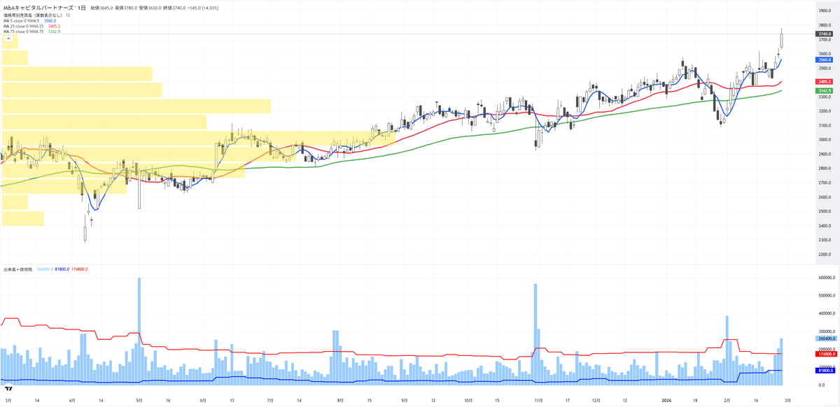
Task: Click the 10月 label on the time axis
Action: [468, 401]
